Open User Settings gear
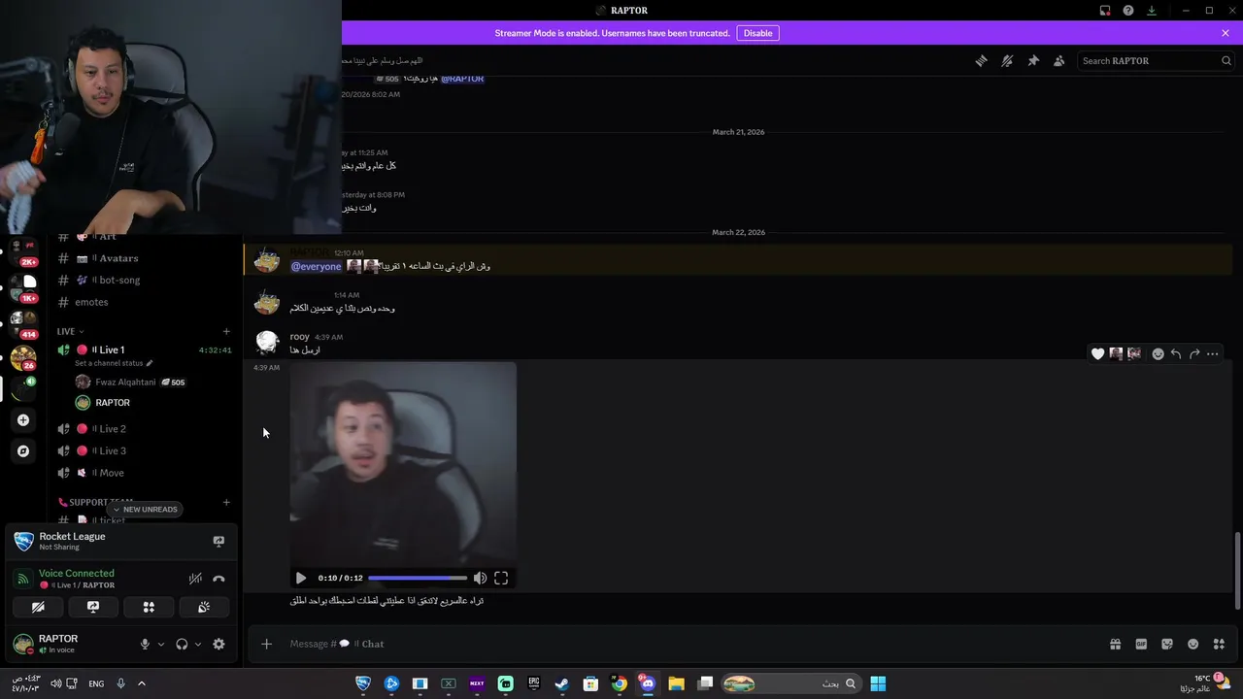1243x699 pixels. click(x=218, y=644)
